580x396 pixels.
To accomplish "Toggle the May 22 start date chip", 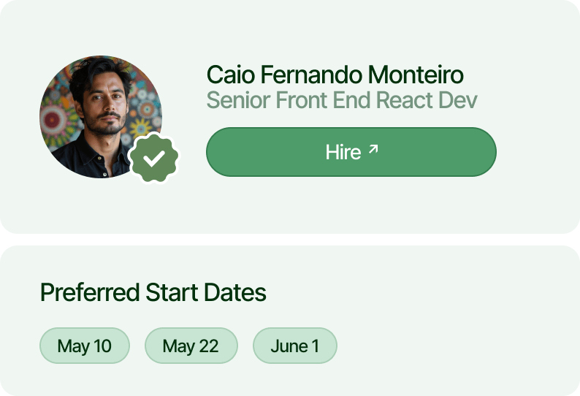I will [x=191, y=346].
